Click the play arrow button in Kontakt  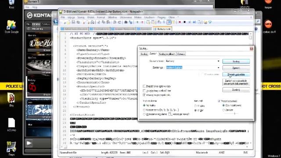(29, 143)
